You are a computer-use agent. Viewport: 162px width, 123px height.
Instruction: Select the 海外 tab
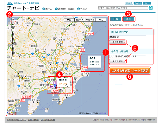coord(129,19)
